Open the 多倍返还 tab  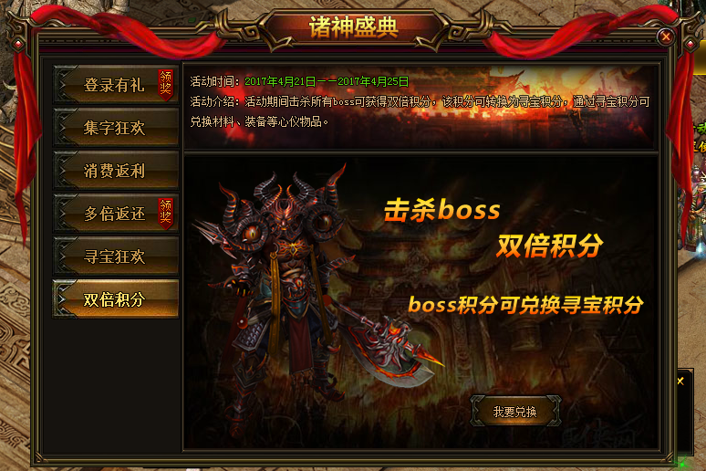click(116, 214)
